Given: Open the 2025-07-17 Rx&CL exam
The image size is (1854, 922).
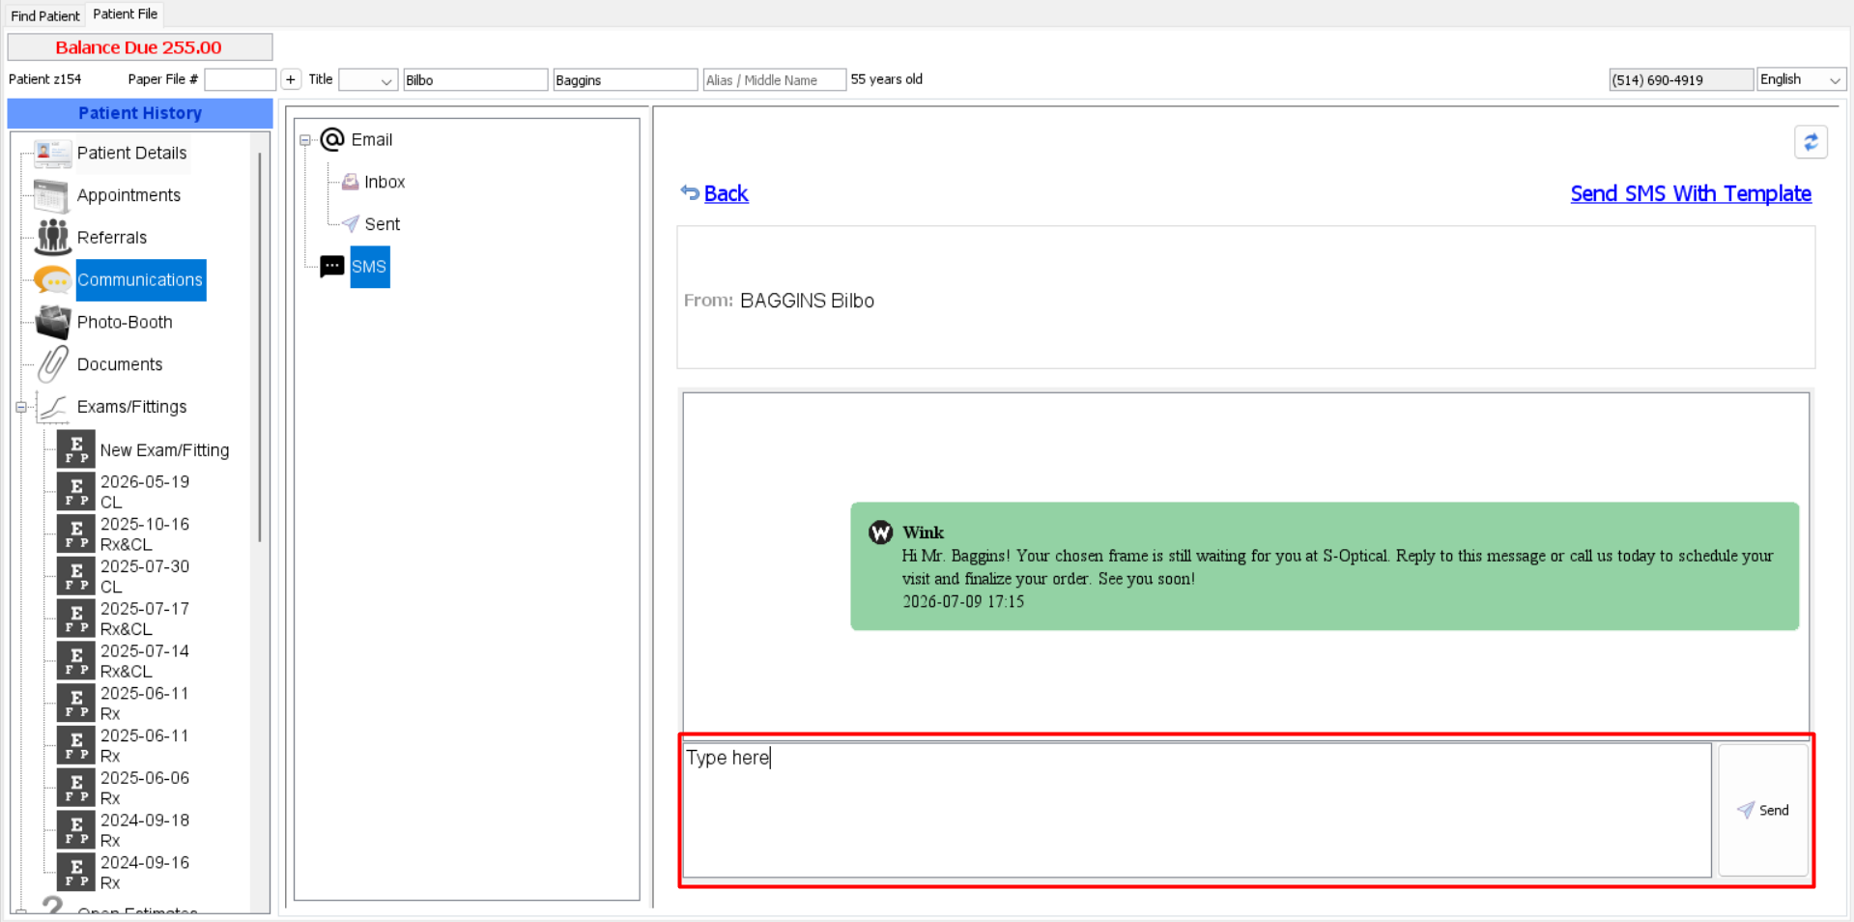Looking at the screenshot, I should [x=145, y=619].
